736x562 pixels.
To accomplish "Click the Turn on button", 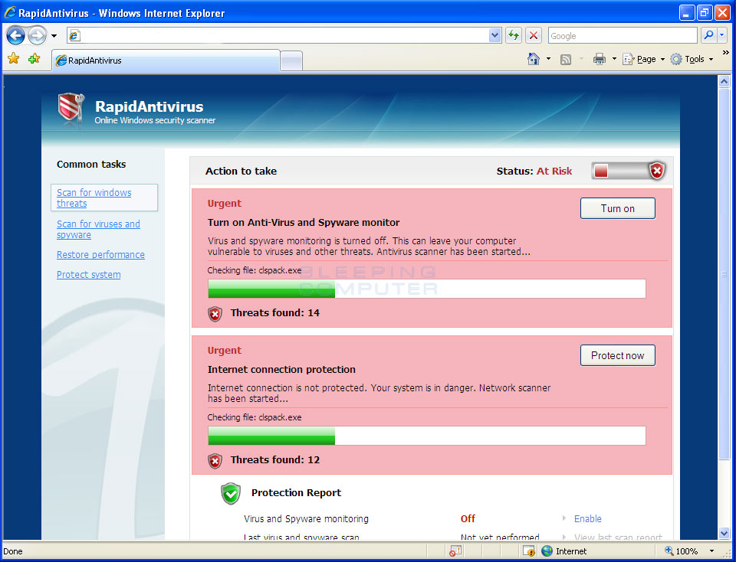I will pos(618,208).
